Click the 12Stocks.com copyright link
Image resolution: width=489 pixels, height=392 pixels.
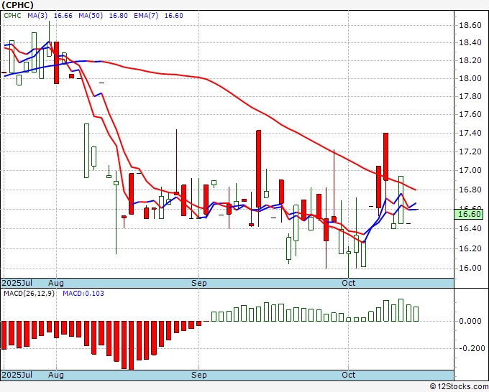point(459,387)
